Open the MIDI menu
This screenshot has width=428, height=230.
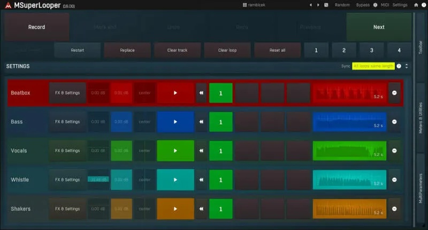(385, 5)
